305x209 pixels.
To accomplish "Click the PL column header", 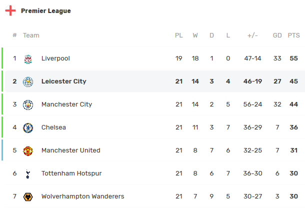I will (x=179, y=35).
